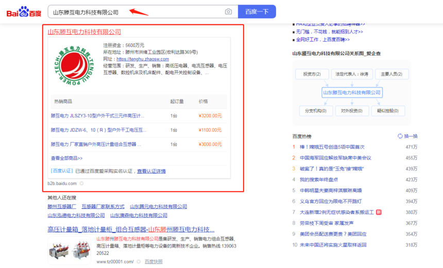Open 全网好工作，上百度百聘>> link
Screen dimensions: 443x268
[323, 40]
